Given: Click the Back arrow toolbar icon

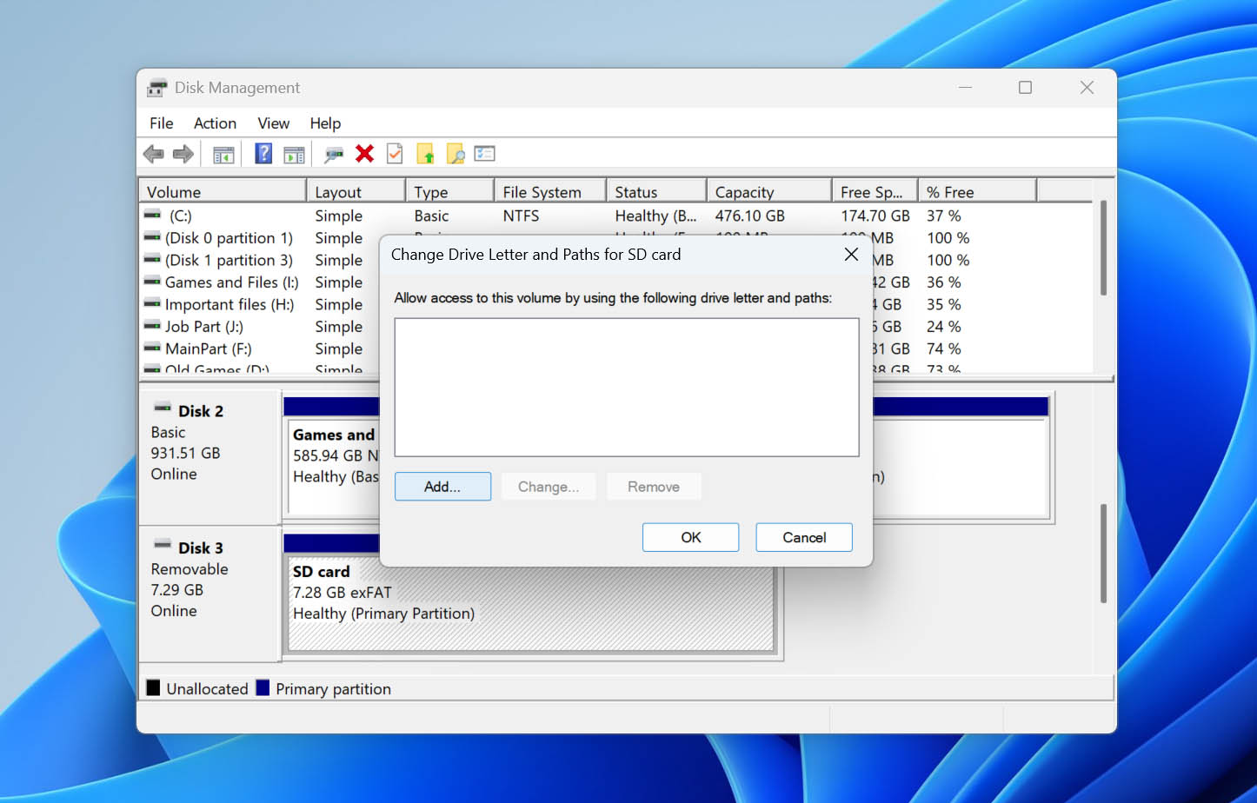Looking at the screenshot, I should click(x=153, y=155).
